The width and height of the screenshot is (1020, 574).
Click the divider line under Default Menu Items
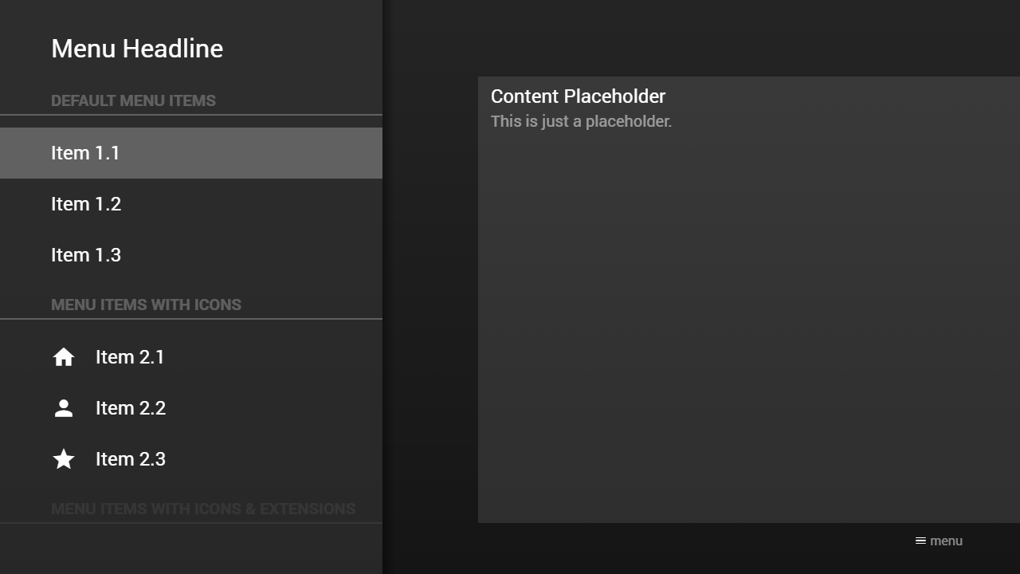[191, 115]
